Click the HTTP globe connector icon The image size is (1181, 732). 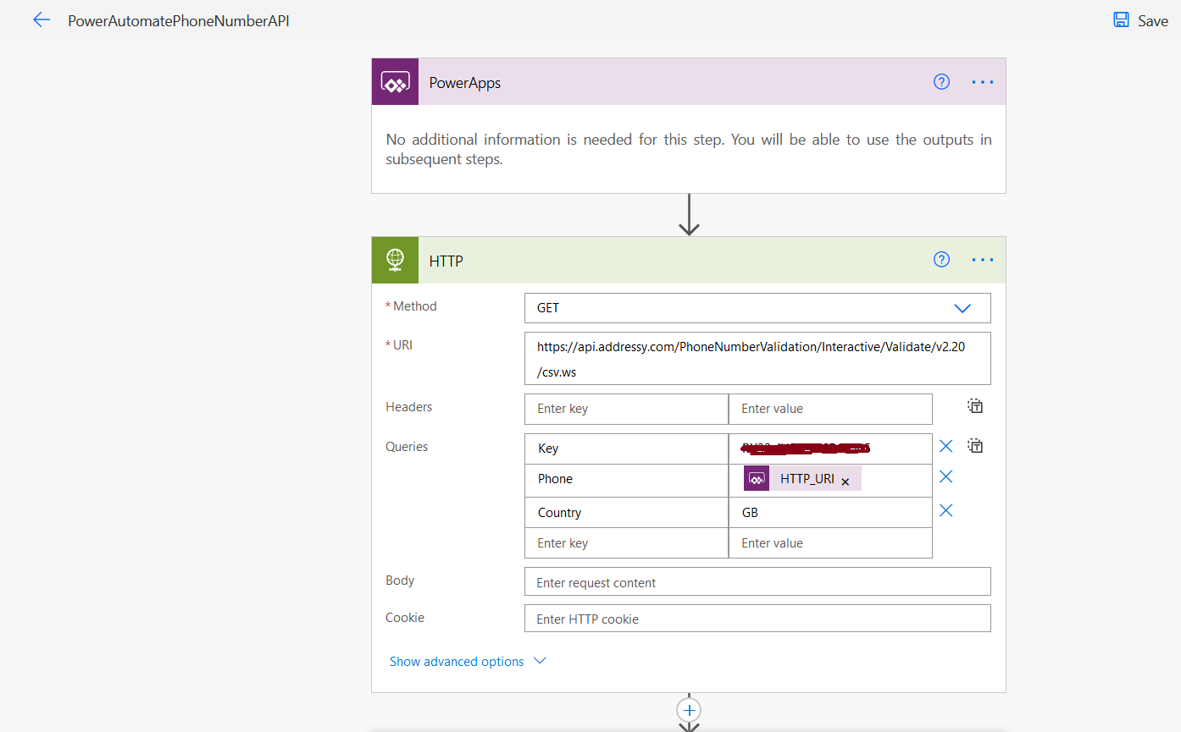tap(395, 260)
